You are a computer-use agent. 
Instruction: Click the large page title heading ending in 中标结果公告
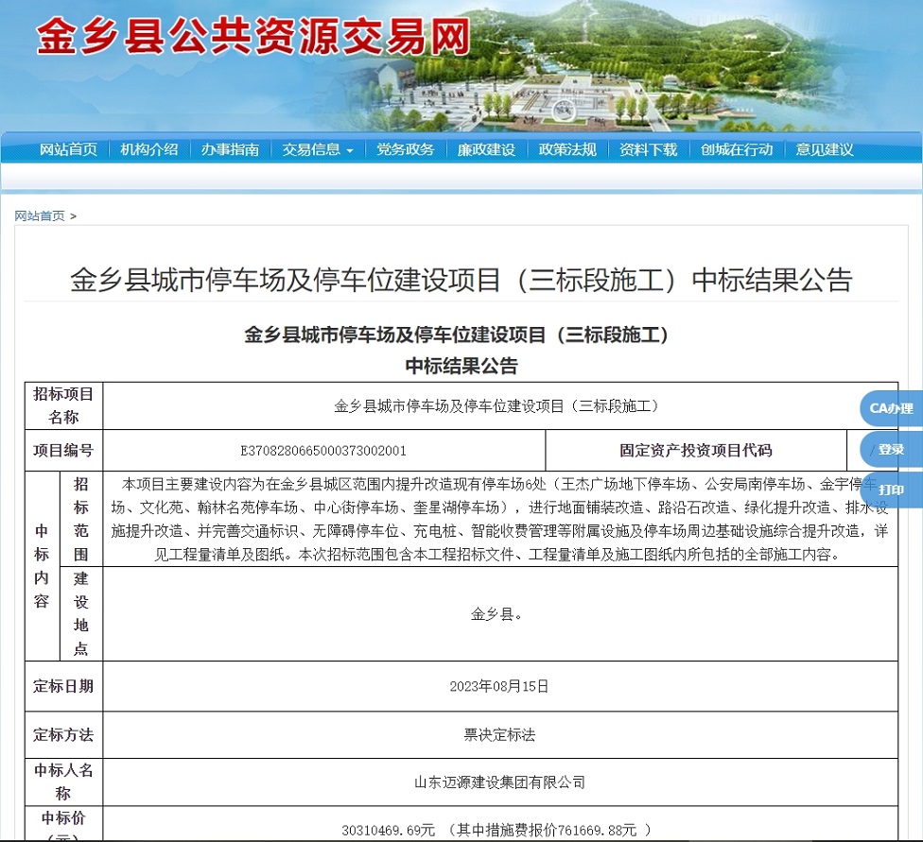click(461, 280)
